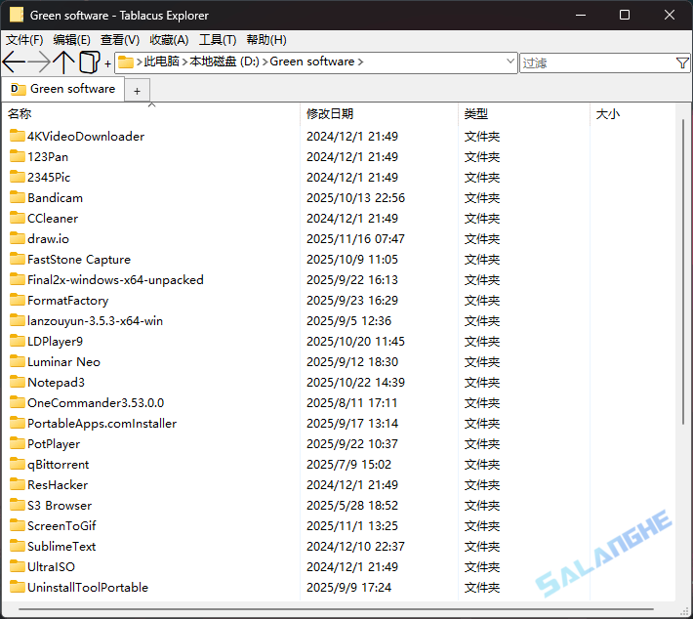This screenshot has width=693, height=619.
Task: Click the LDPlayer9 folder icon
Action: point(18,341)
